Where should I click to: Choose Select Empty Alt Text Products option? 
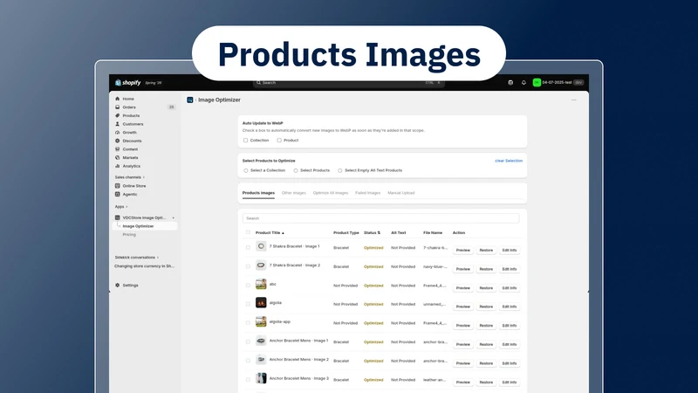(340, 170)
